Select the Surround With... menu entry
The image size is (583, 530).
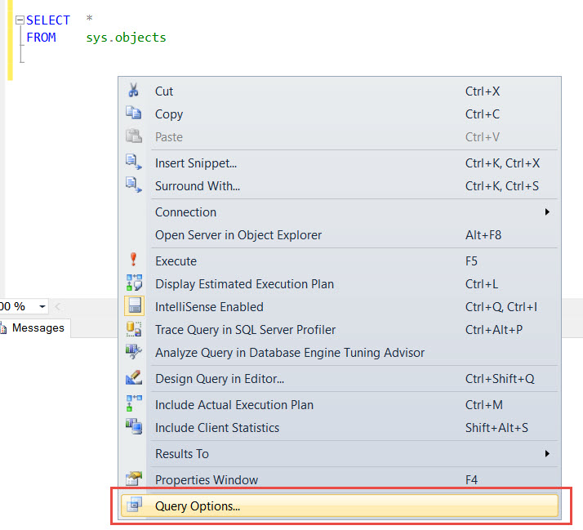(x=339, y=185)
